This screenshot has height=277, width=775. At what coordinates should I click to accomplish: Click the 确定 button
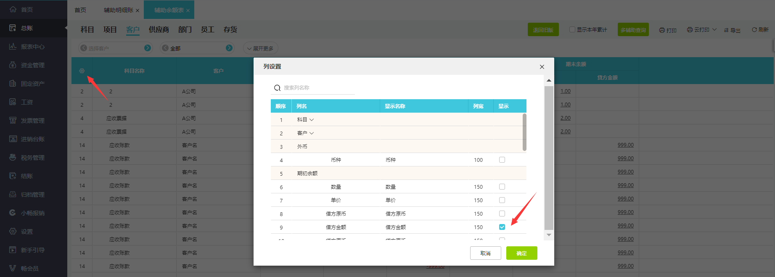click(x=521, y=253)
